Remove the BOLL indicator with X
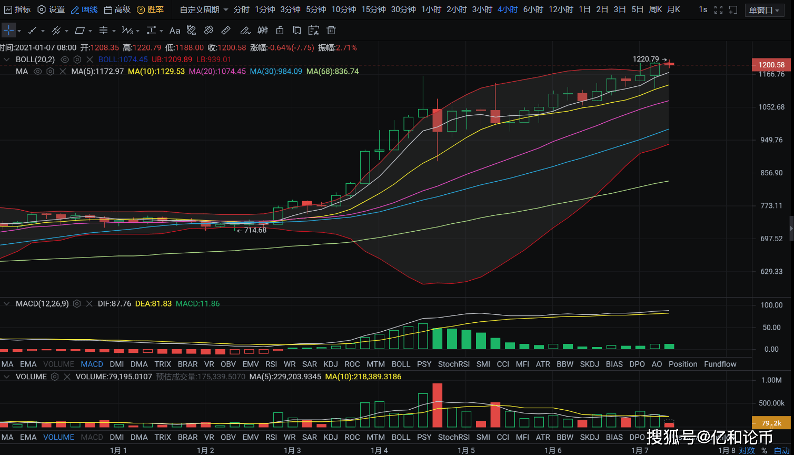This screenshot has width=794, height=455. 90,60
